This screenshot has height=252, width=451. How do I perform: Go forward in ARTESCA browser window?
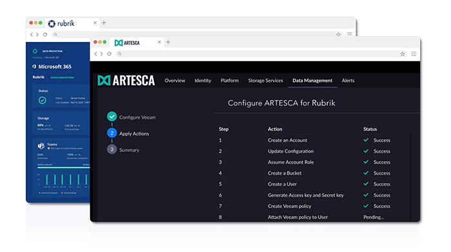(102, 53)
